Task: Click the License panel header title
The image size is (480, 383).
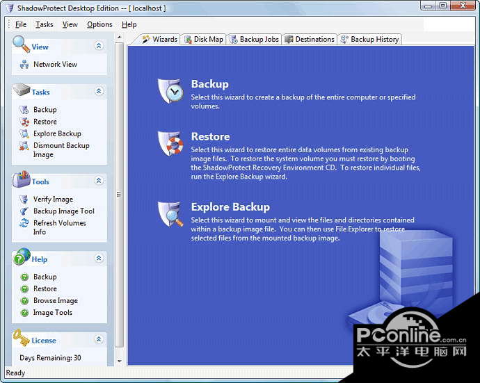Action: coord(44,341)
